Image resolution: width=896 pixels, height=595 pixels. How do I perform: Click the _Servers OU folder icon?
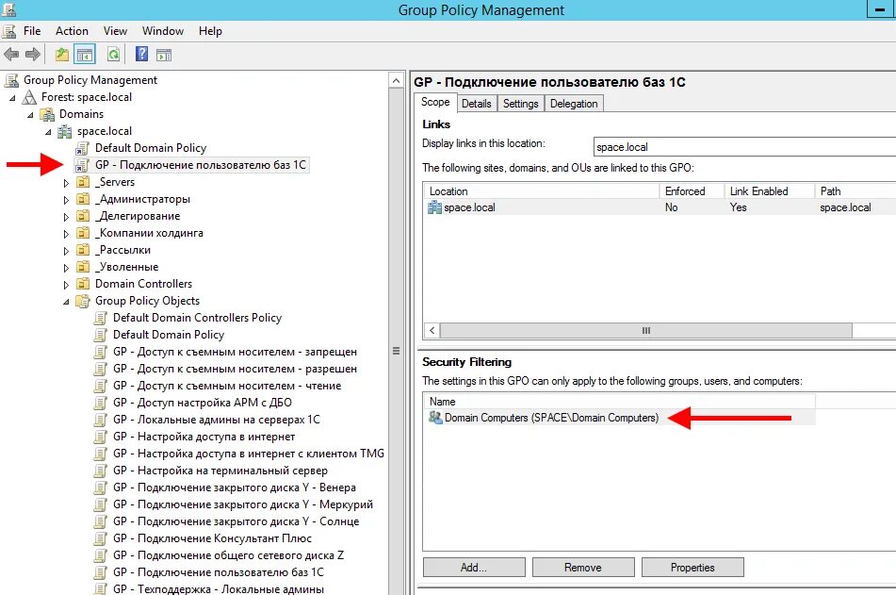(x=83, y=182)
